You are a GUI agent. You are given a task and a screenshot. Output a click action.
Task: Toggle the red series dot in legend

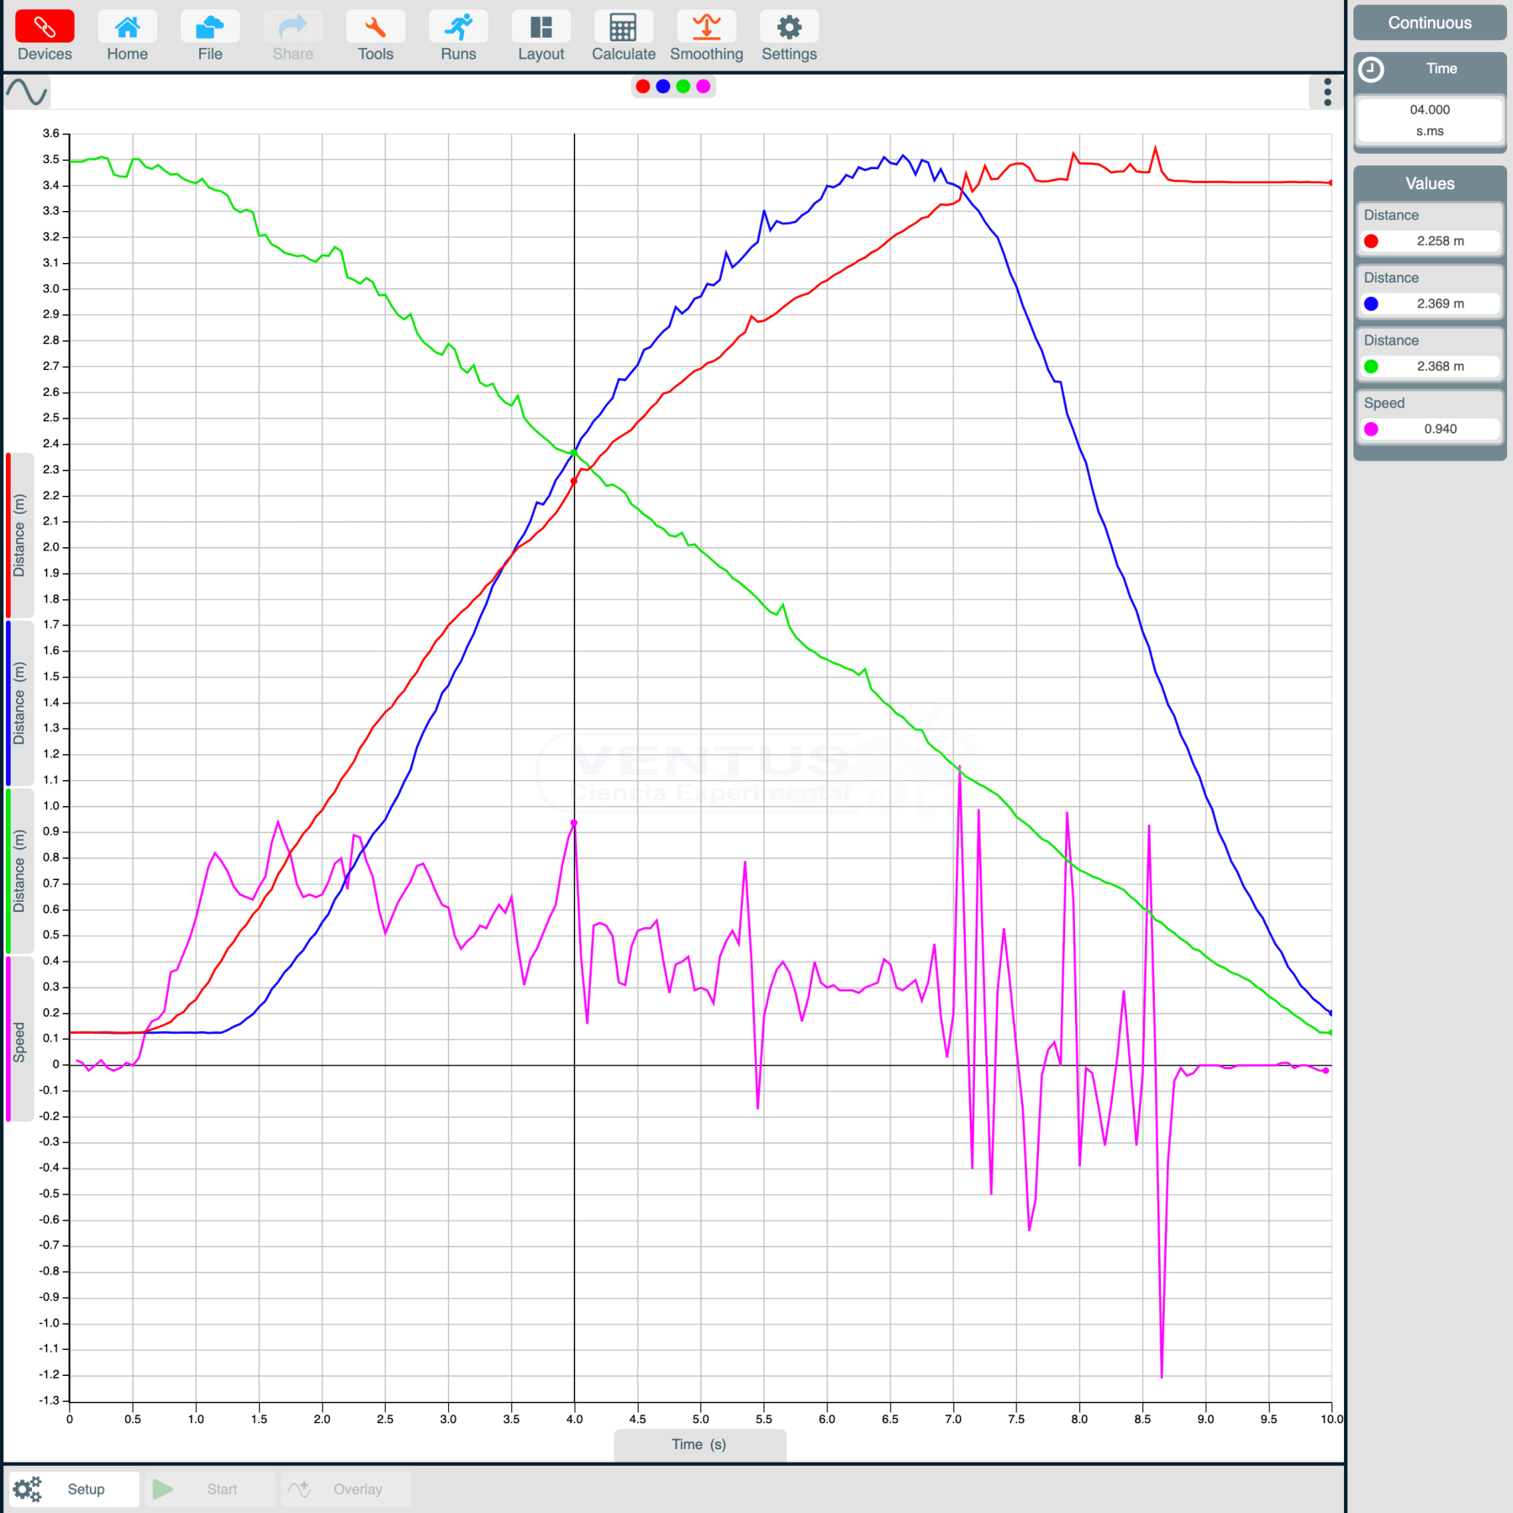click(x=643, y=87)
